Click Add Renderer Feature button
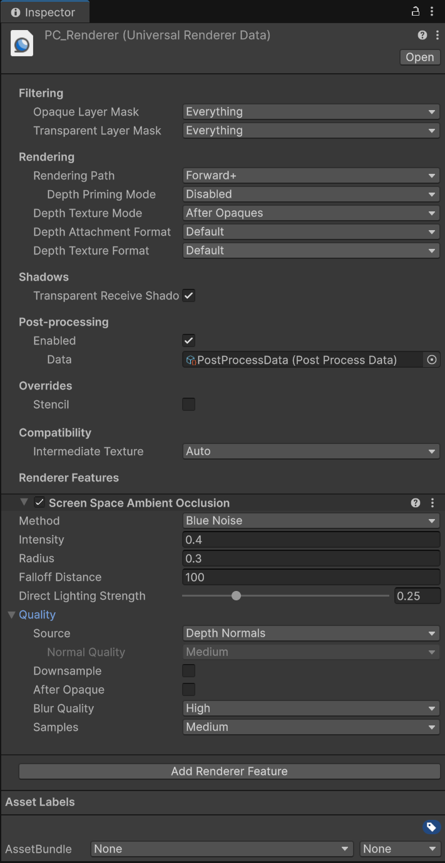The image size is (445, 863). [229, 771]
